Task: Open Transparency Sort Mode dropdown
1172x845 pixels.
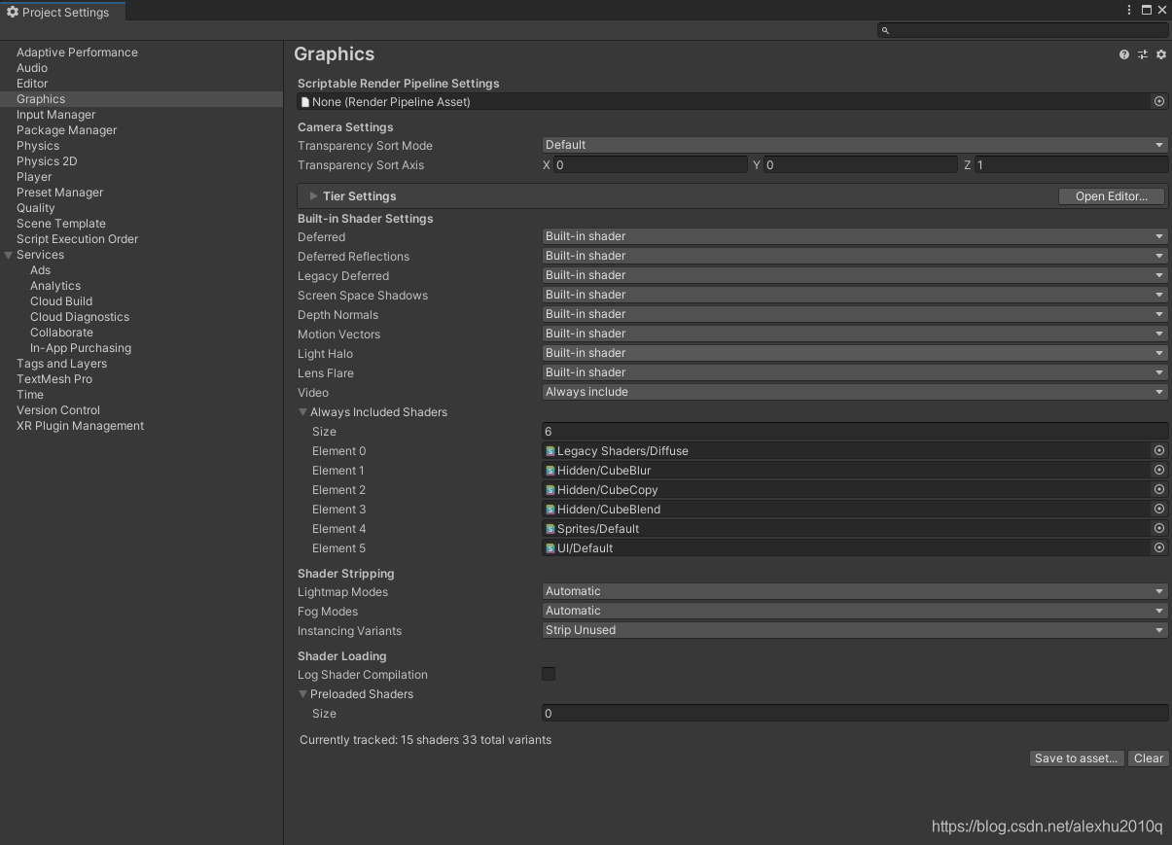Action: (855, 145)
